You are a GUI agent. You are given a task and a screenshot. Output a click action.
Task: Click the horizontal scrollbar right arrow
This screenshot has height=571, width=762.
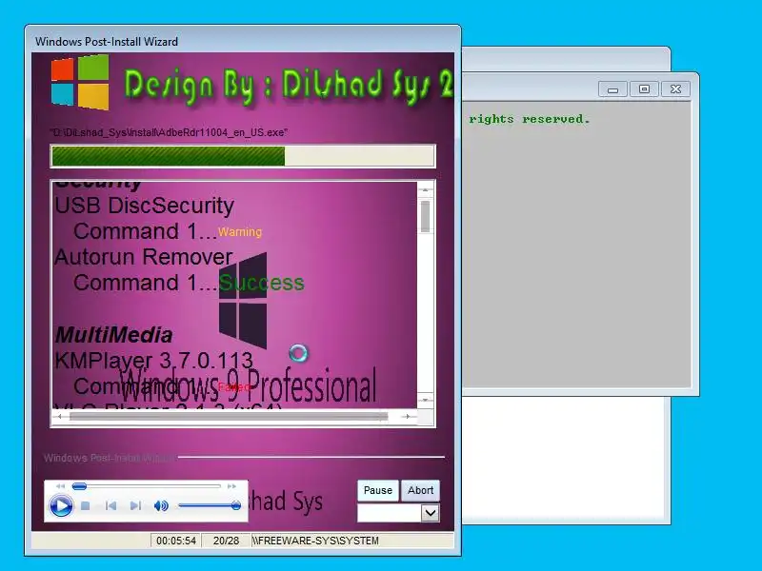pyautogui.click(x=408, y=417)
